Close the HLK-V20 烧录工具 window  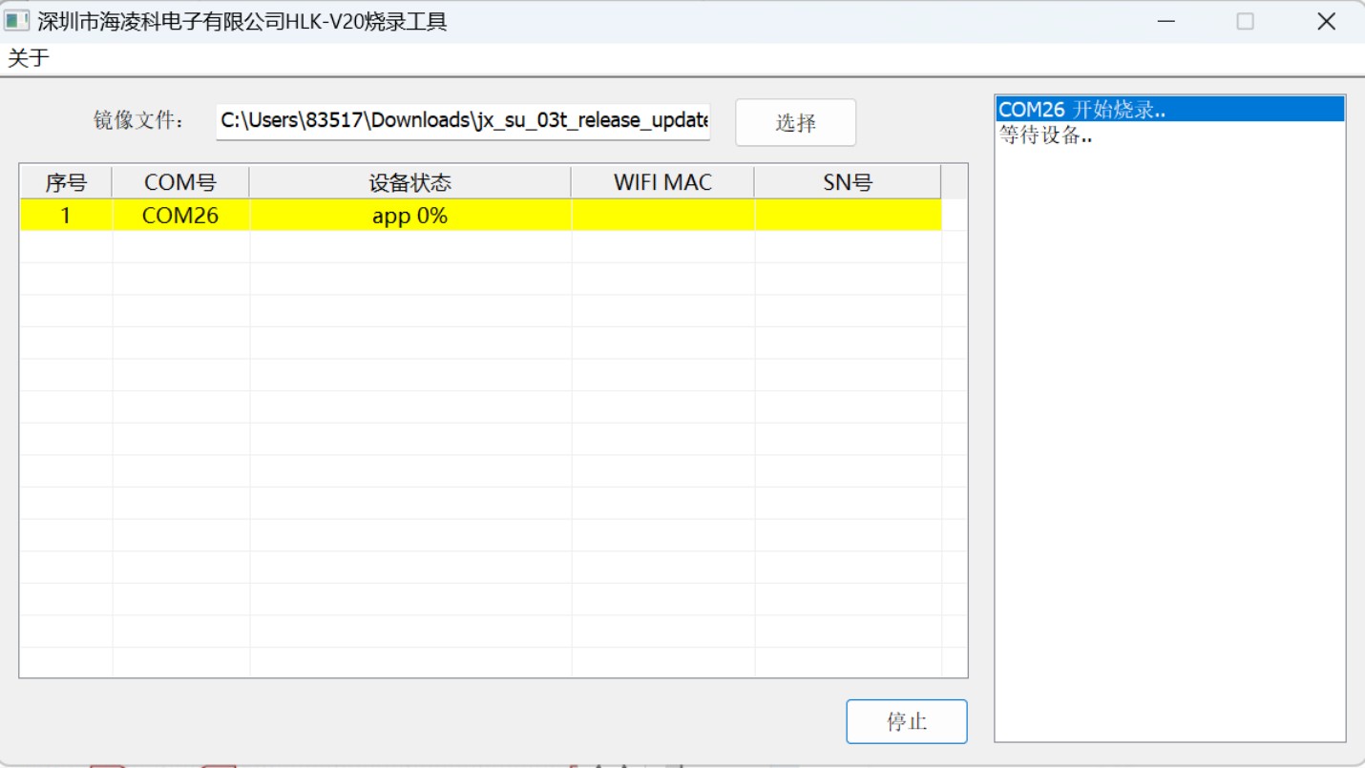1326,21
